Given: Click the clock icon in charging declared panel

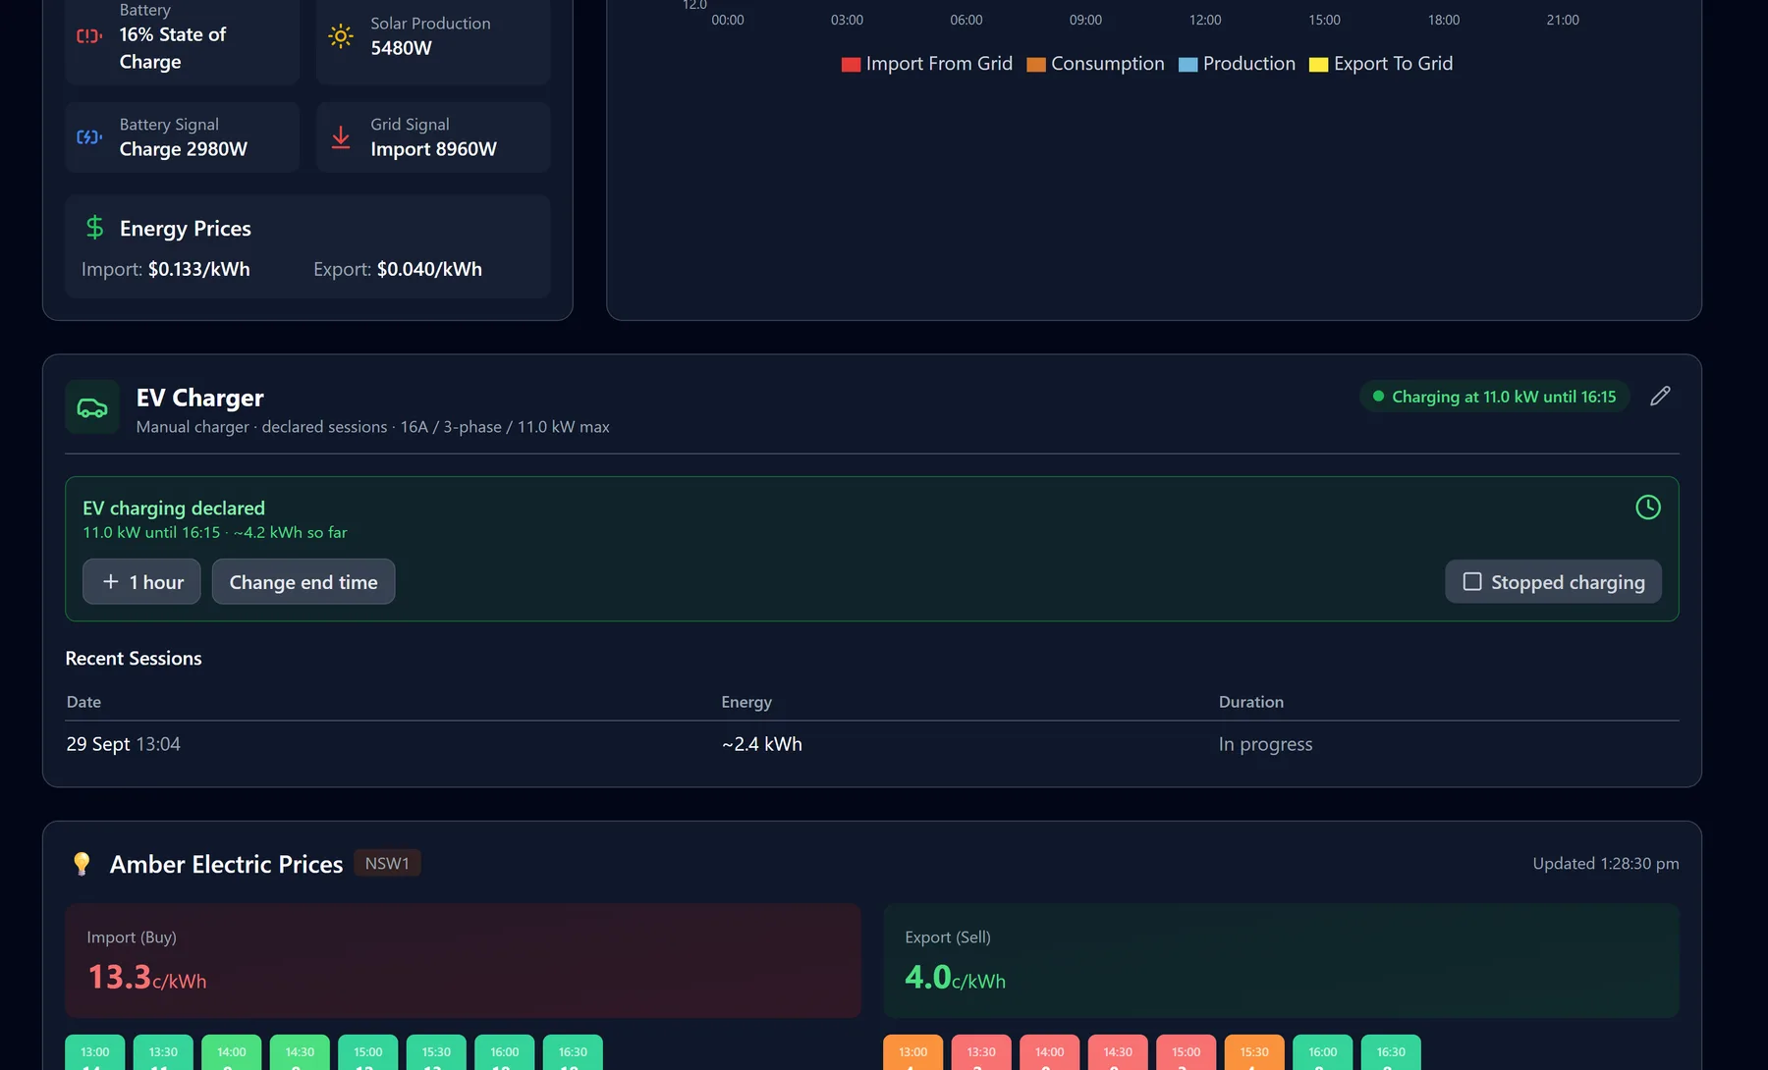Looking at the screenshot, I should coord(1648,508).
